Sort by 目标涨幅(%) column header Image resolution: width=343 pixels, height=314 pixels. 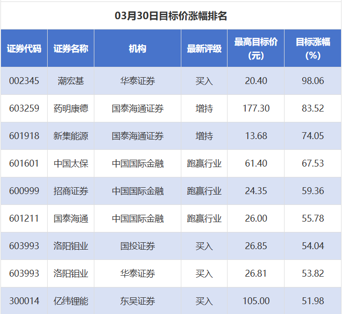coord(313,49)
